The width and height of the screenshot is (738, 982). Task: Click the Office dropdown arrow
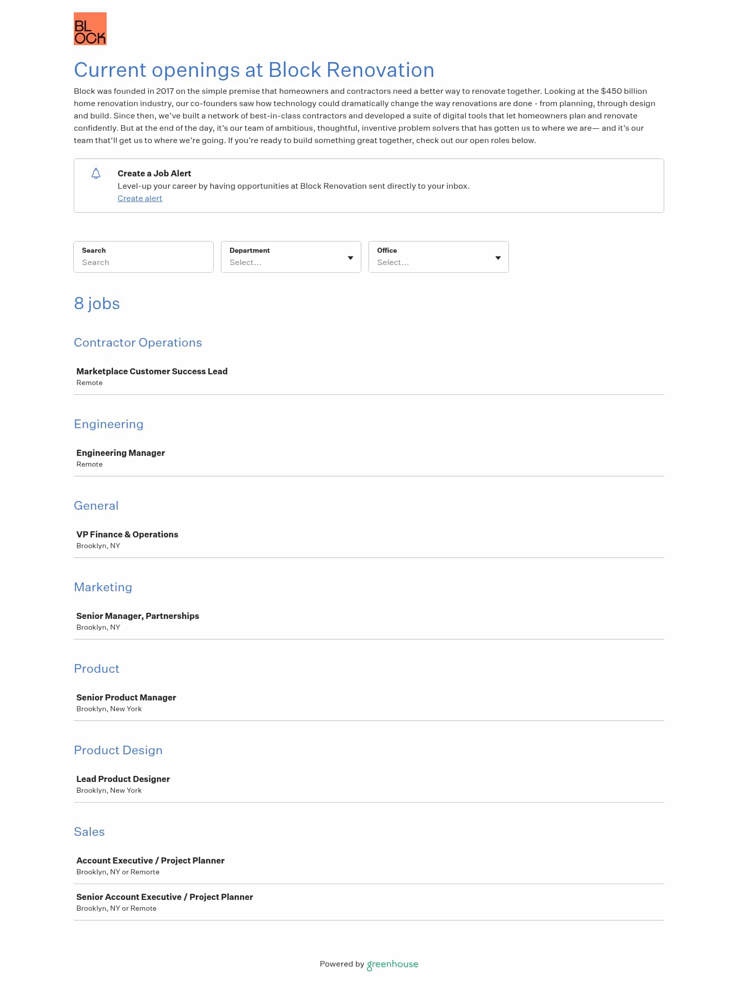498,257
